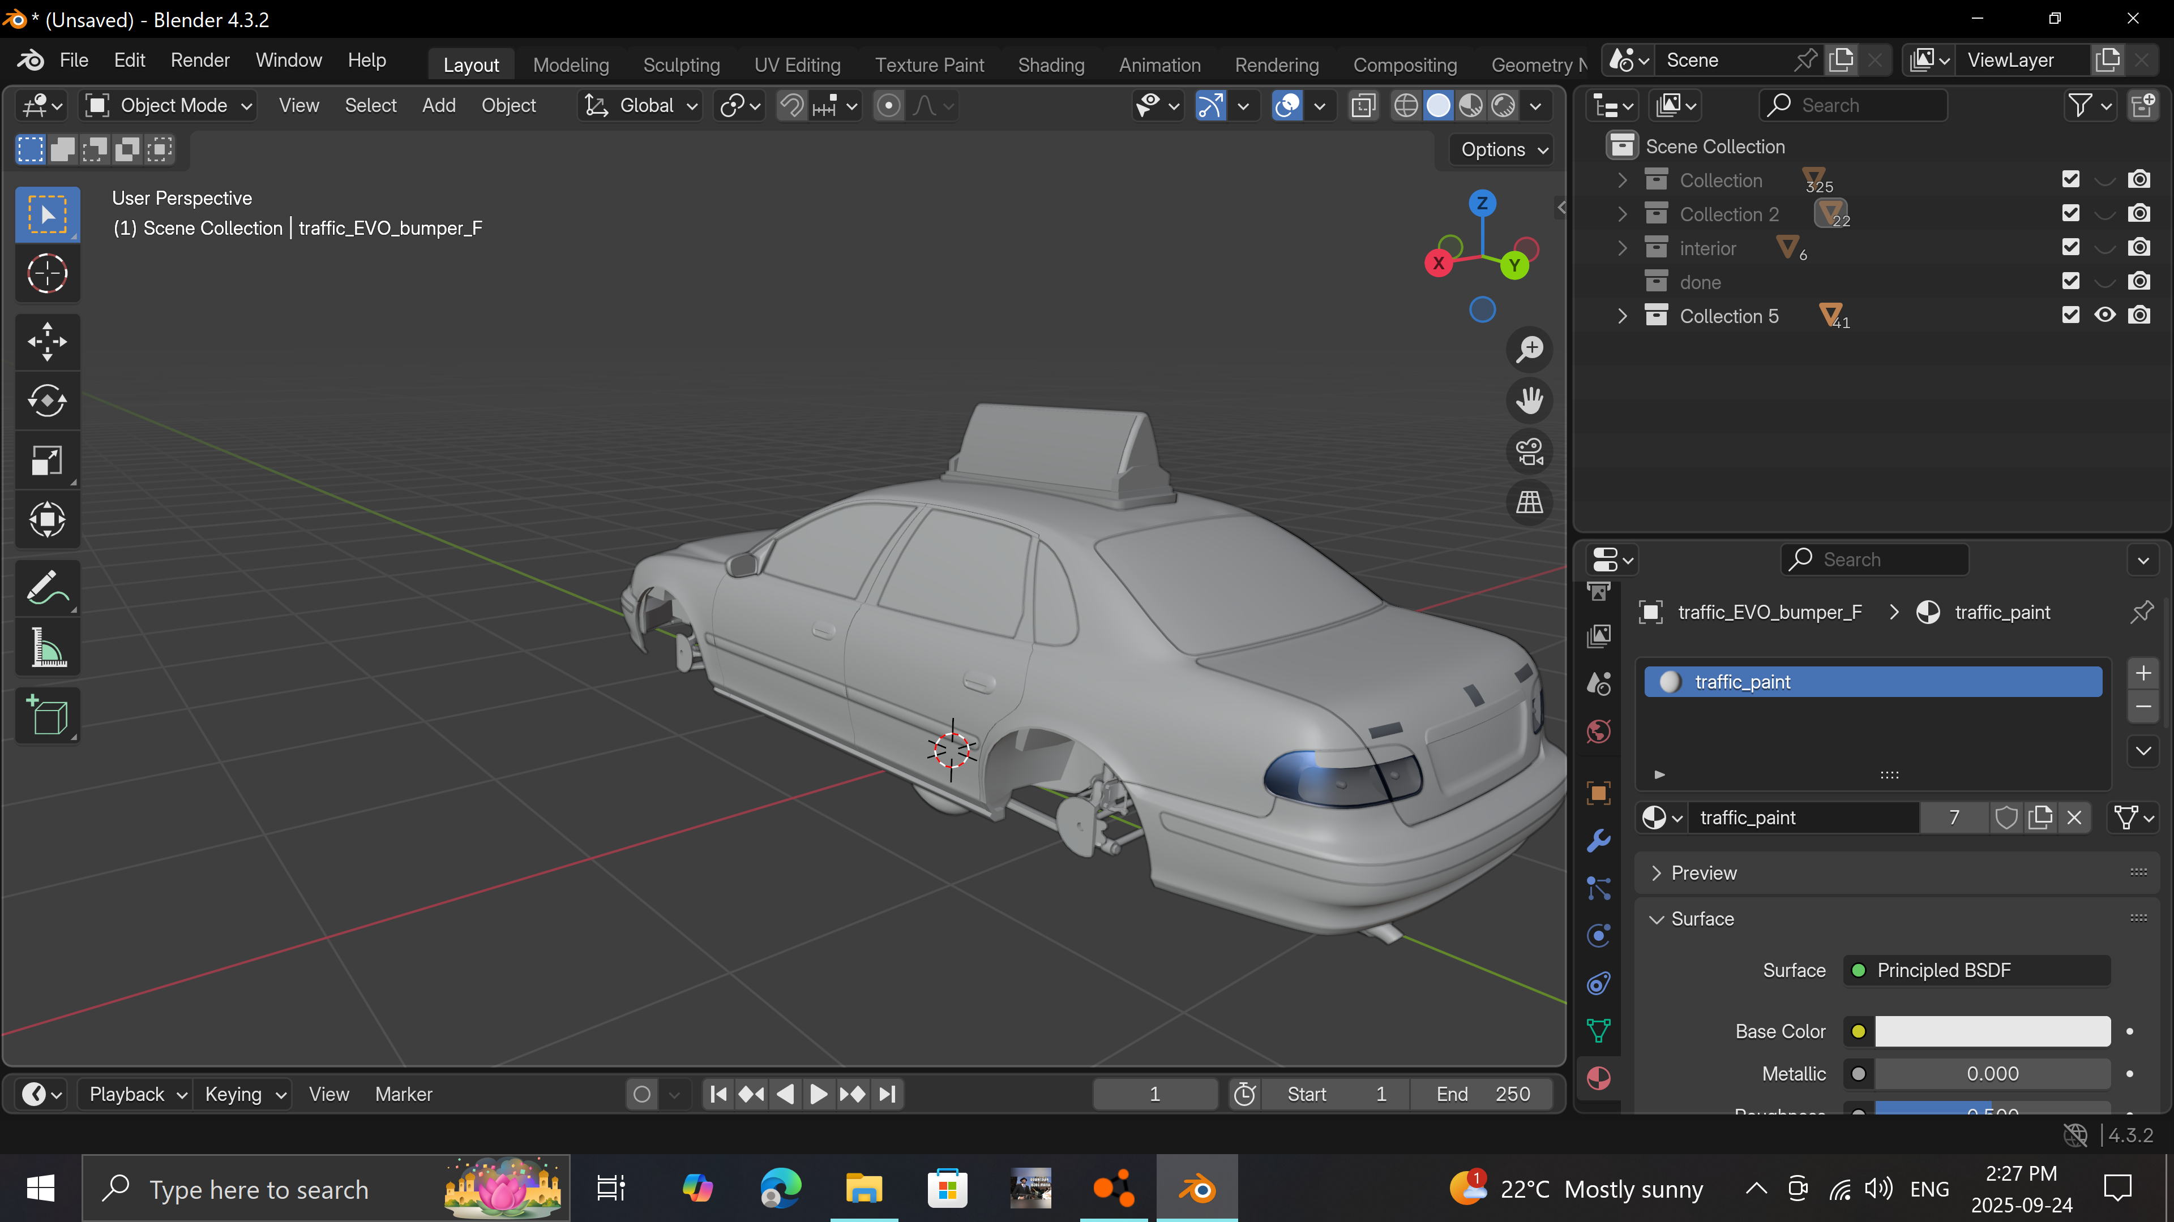2174x1222 pixels.
Task: Uncheck the Collection 5 exclude checkbox
Action: (x=2070, y=316)
